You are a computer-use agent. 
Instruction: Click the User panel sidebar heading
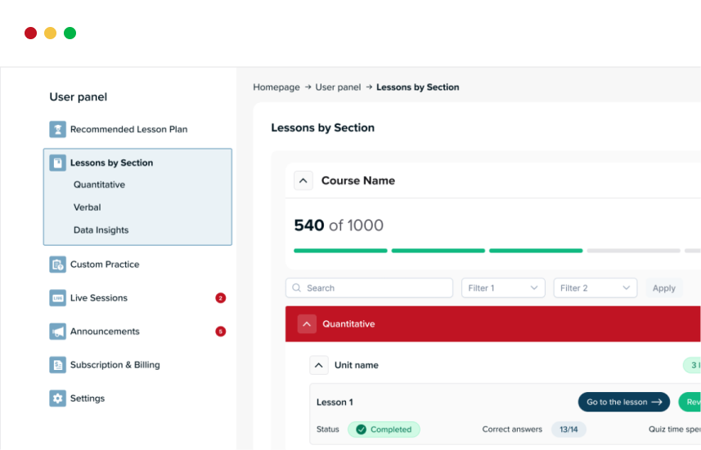tap(79, 97)
